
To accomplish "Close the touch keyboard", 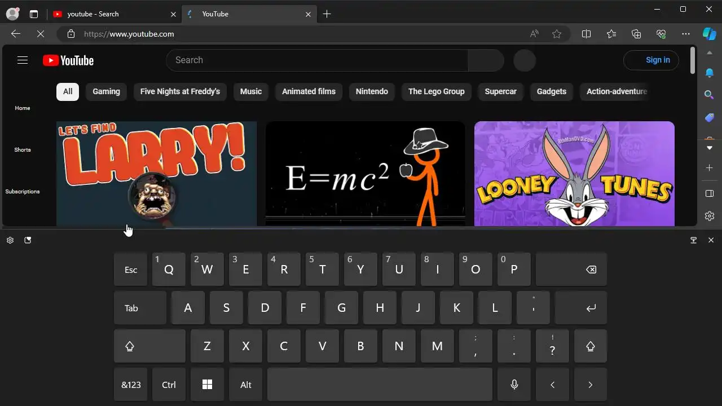I will tap(711, 240).
